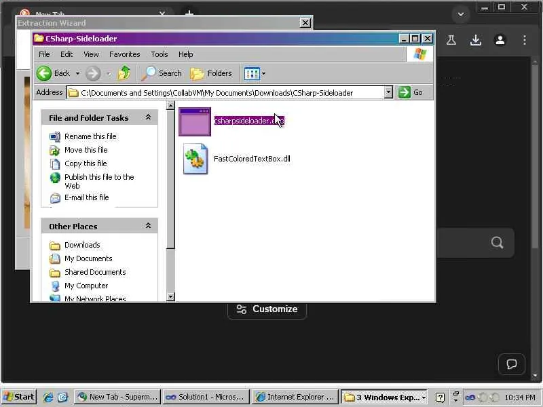
Task: Open the View menu
Action: click(x=91, y=54)
